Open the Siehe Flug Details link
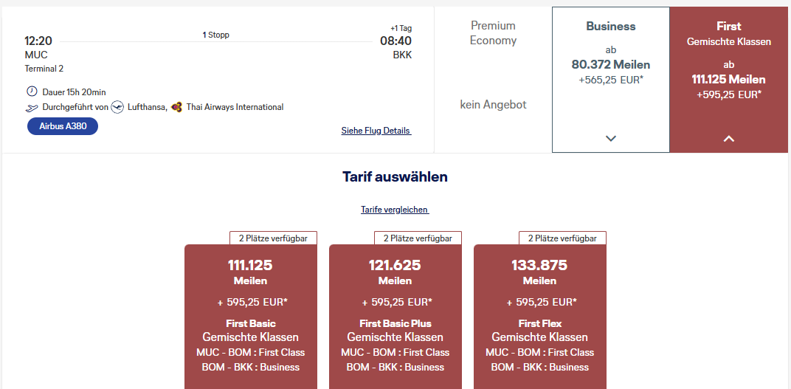 click(376, 131)
